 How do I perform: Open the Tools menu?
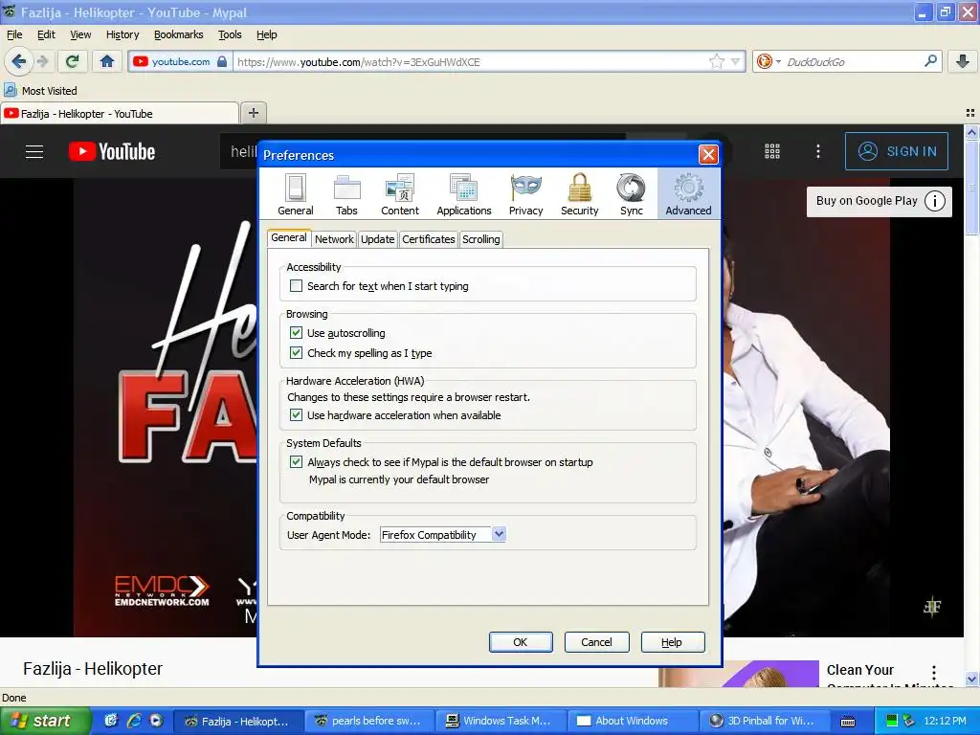230,34
